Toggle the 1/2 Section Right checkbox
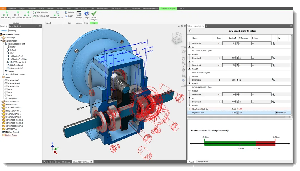Screen dimensions: 300x171 pos(9,62)
